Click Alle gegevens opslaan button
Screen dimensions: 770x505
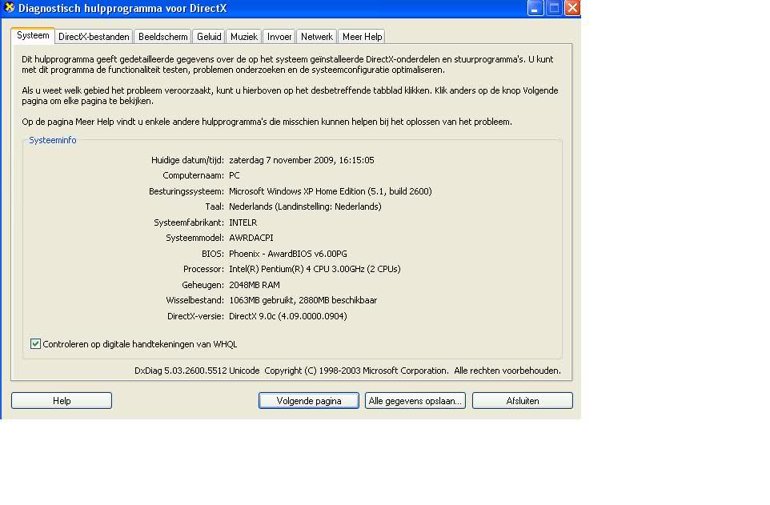coord(415,401)
